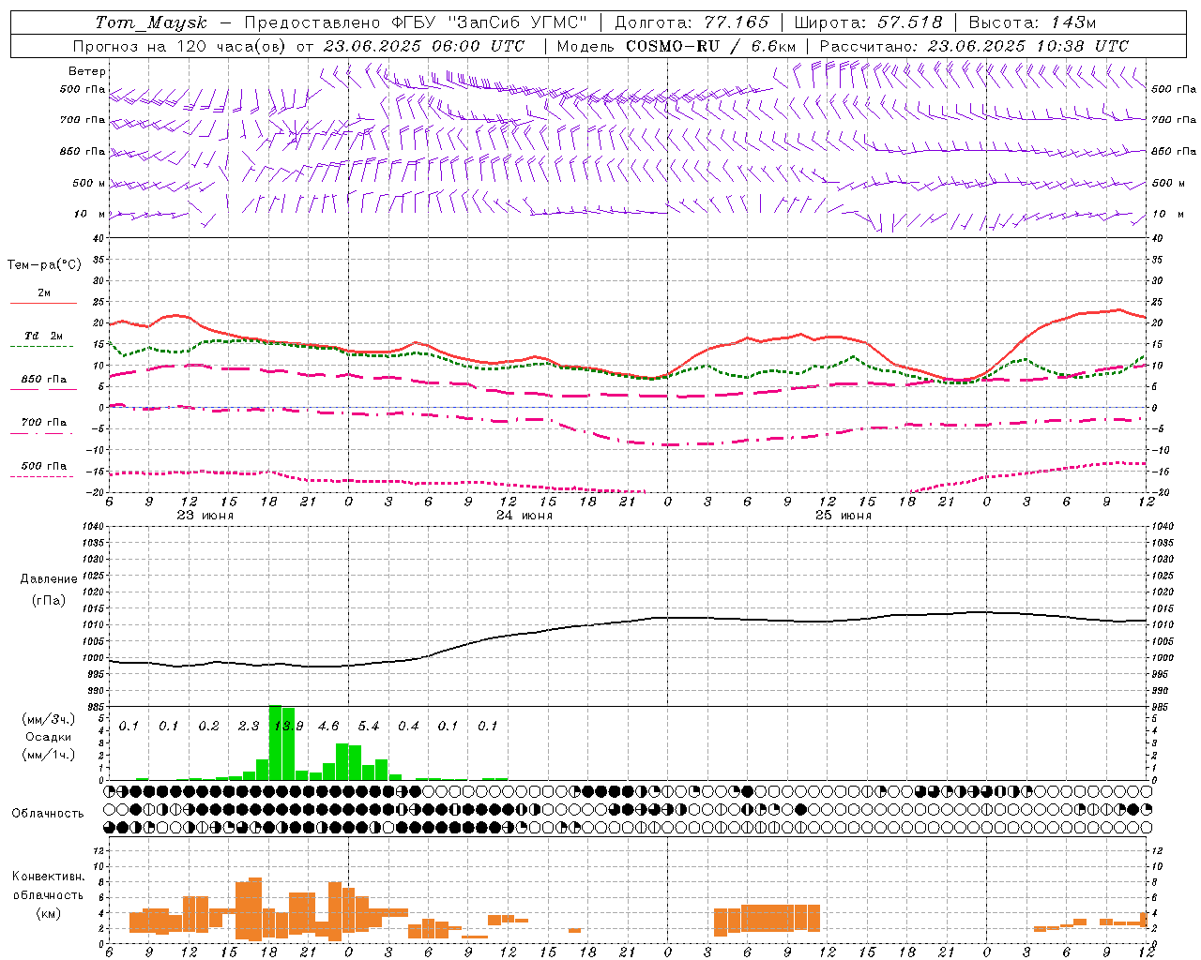
Task: Click the "Рассчитано: 23.06.2025 10:38 UTC" timestamp
Action: pyautogui.click(x=974, y=46)
